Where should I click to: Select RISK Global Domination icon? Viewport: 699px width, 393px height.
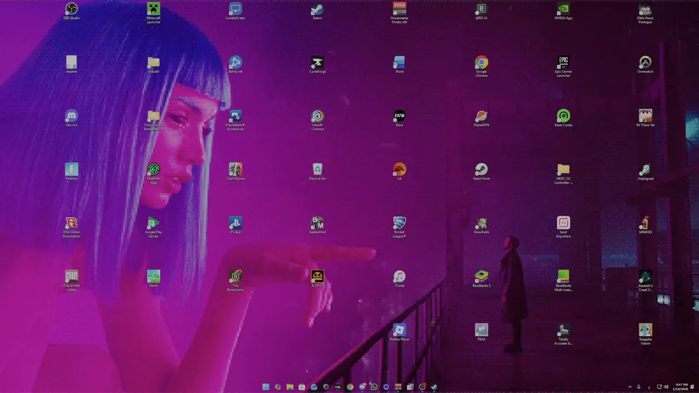pos(72,227)
